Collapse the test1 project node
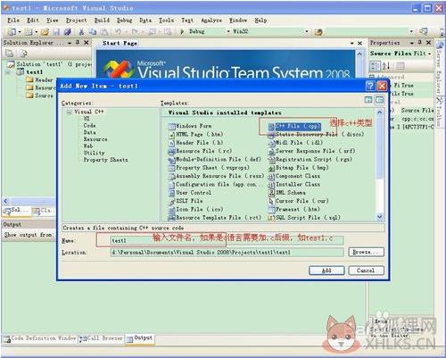 pos(9,72)
